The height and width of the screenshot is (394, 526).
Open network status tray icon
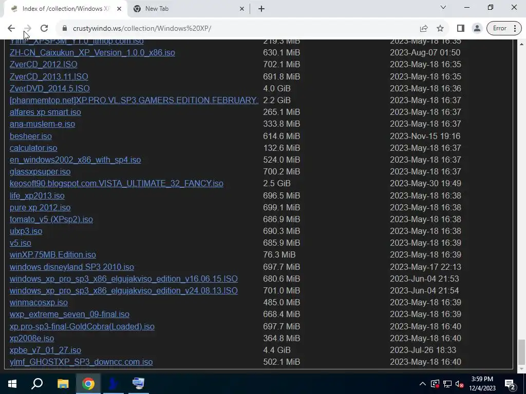(447, 384)
